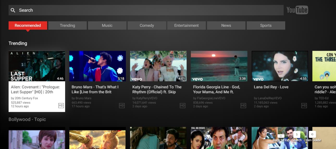The image size is (336, 149).
Task: Click the 5:18 duration label
Action: coord(121,79)
